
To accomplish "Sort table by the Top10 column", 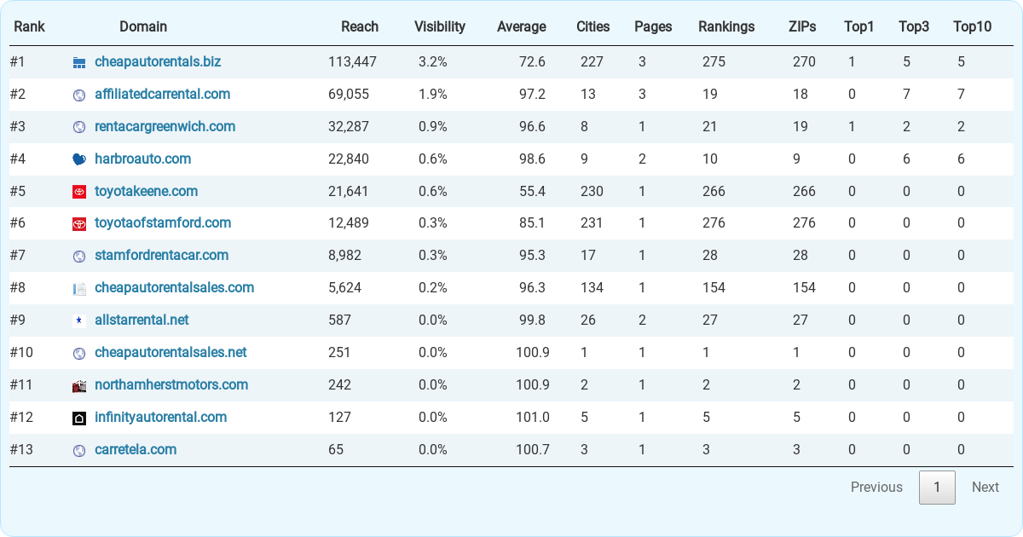I will 972,26.
